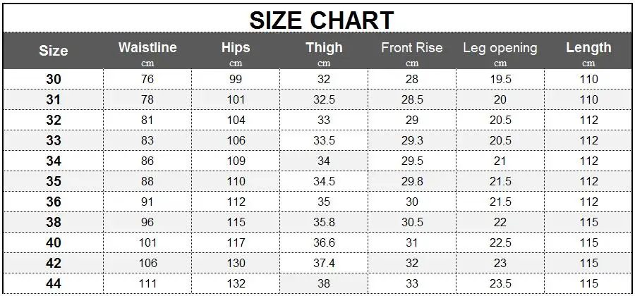The height and width of the screenshot is (296, 635).
Task: Select hips value 130 for size 42
Action: pyautogui.click(x=235, y=264)
